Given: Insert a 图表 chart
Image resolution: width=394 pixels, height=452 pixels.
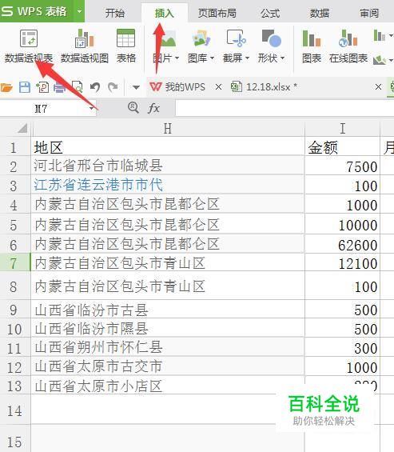Looking at the screenshot, I should point(312,46).
